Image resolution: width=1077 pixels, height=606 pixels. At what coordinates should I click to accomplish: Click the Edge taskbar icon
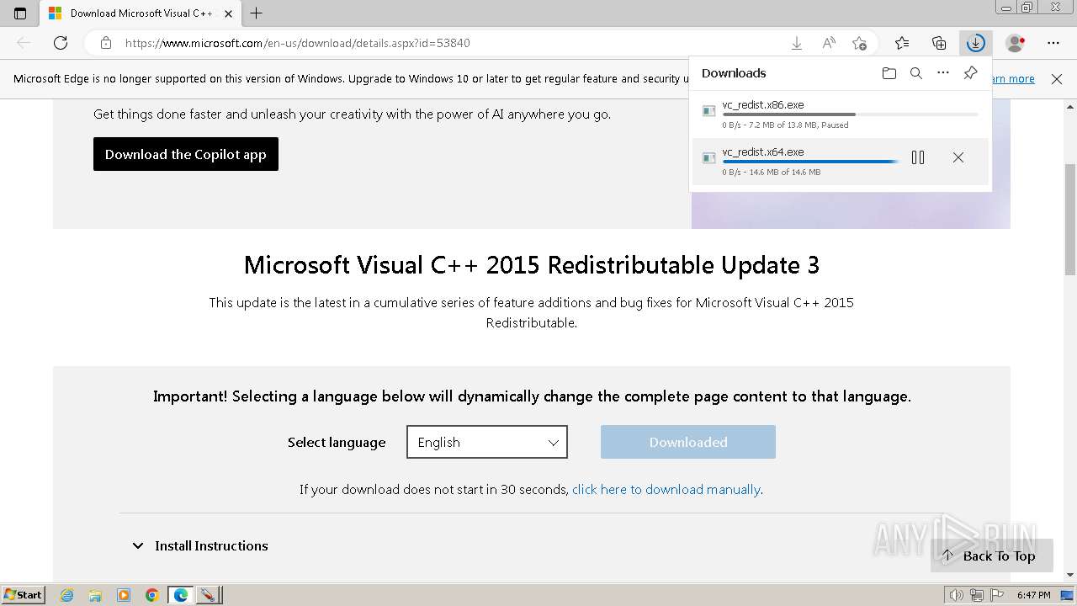(180, 595)
